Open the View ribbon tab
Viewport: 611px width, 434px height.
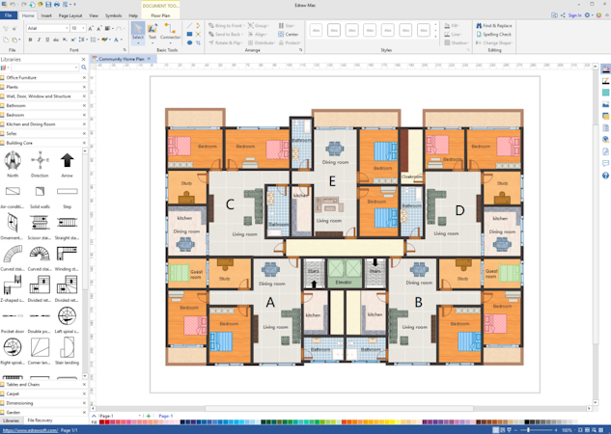[94, 15]
